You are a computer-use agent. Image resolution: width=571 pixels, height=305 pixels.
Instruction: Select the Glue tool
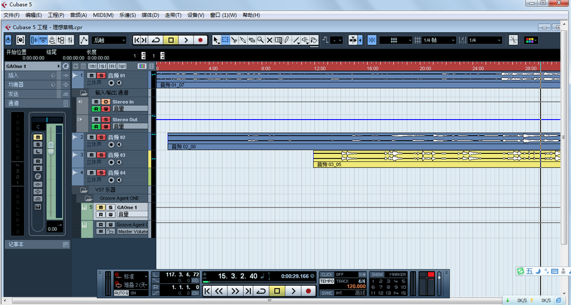click(243, 40)
